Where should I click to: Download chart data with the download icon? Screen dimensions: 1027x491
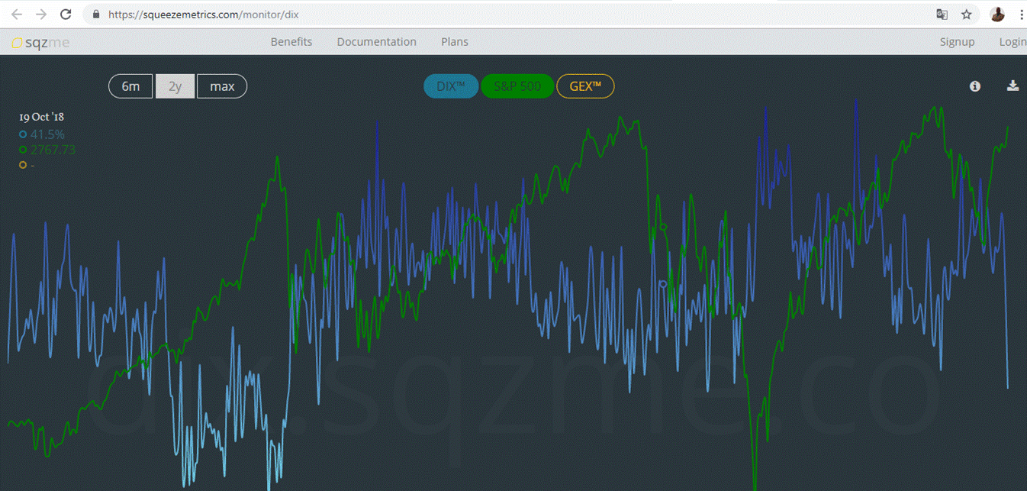point(1013,86)
